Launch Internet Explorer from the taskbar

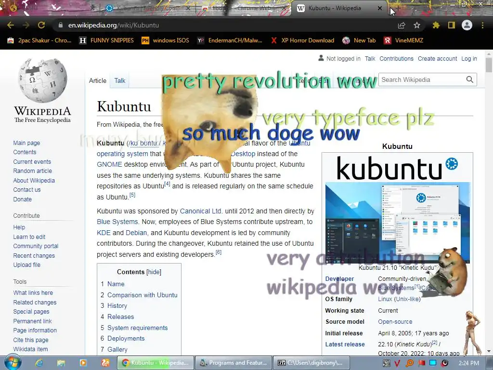(x=39, y=363)
